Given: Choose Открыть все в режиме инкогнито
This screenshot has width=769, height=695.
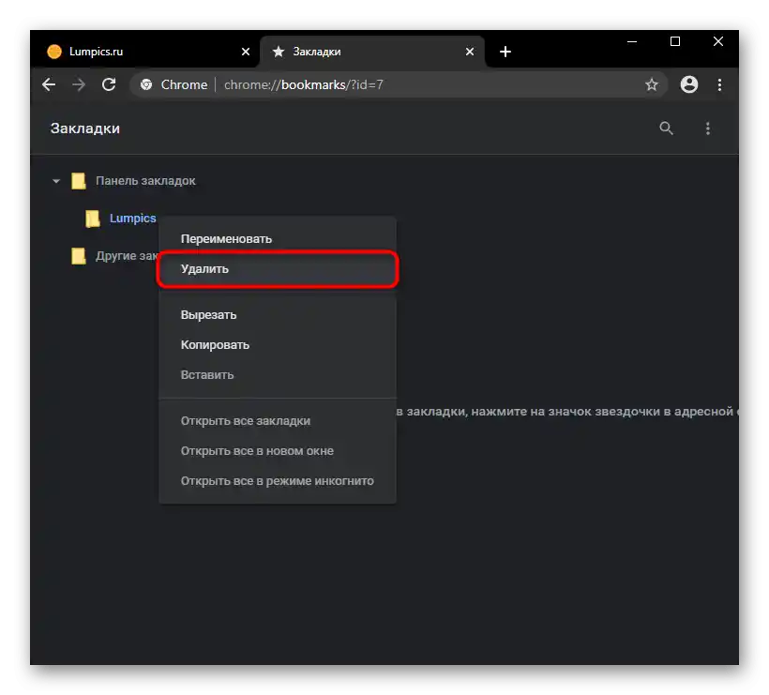Looking at the screenshot, I should (x=278, y=480).
